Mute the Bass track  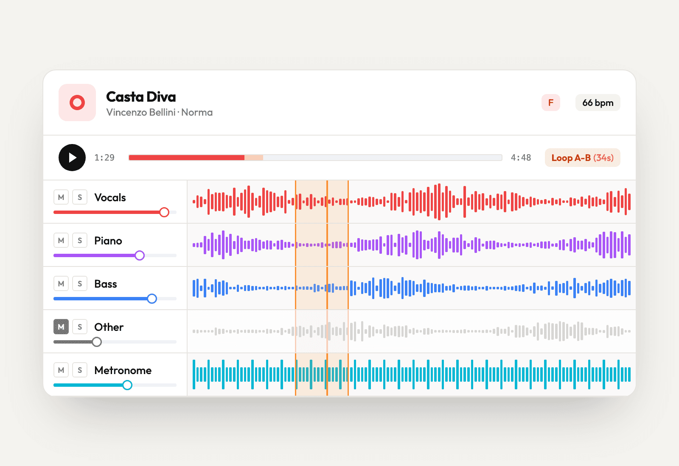coord(61,283)
